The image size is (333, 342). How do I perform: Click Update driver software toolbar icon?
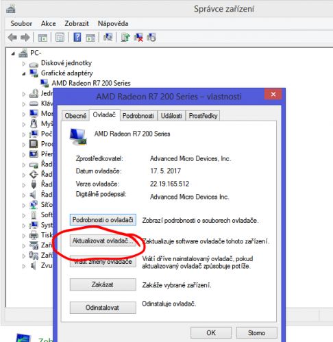tap(125, 37)
